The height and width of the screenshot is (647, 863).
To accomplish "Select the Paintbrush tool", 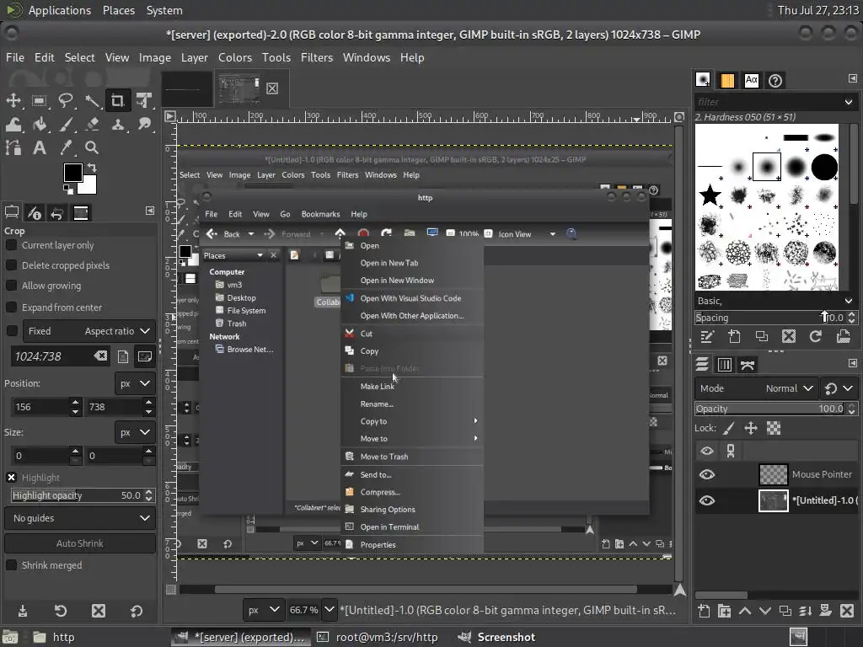I will (66, 125).
